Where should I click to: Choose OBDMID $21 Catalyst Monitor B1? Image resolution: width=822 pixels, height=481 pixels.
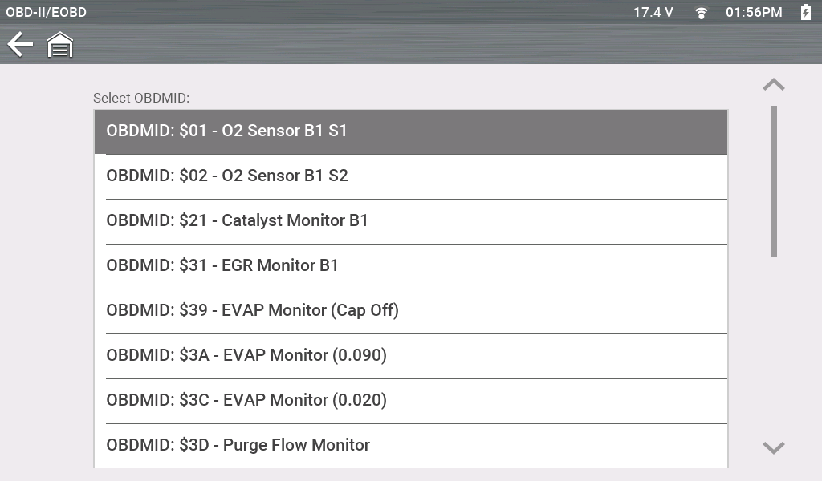411,221
